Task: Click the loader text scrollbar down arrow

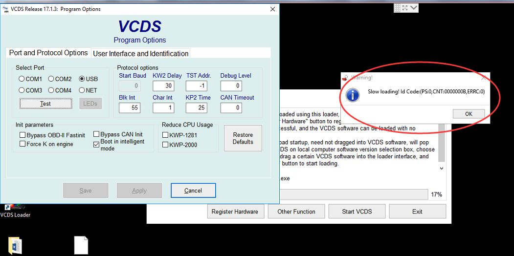Action: [x=442, y=168]
